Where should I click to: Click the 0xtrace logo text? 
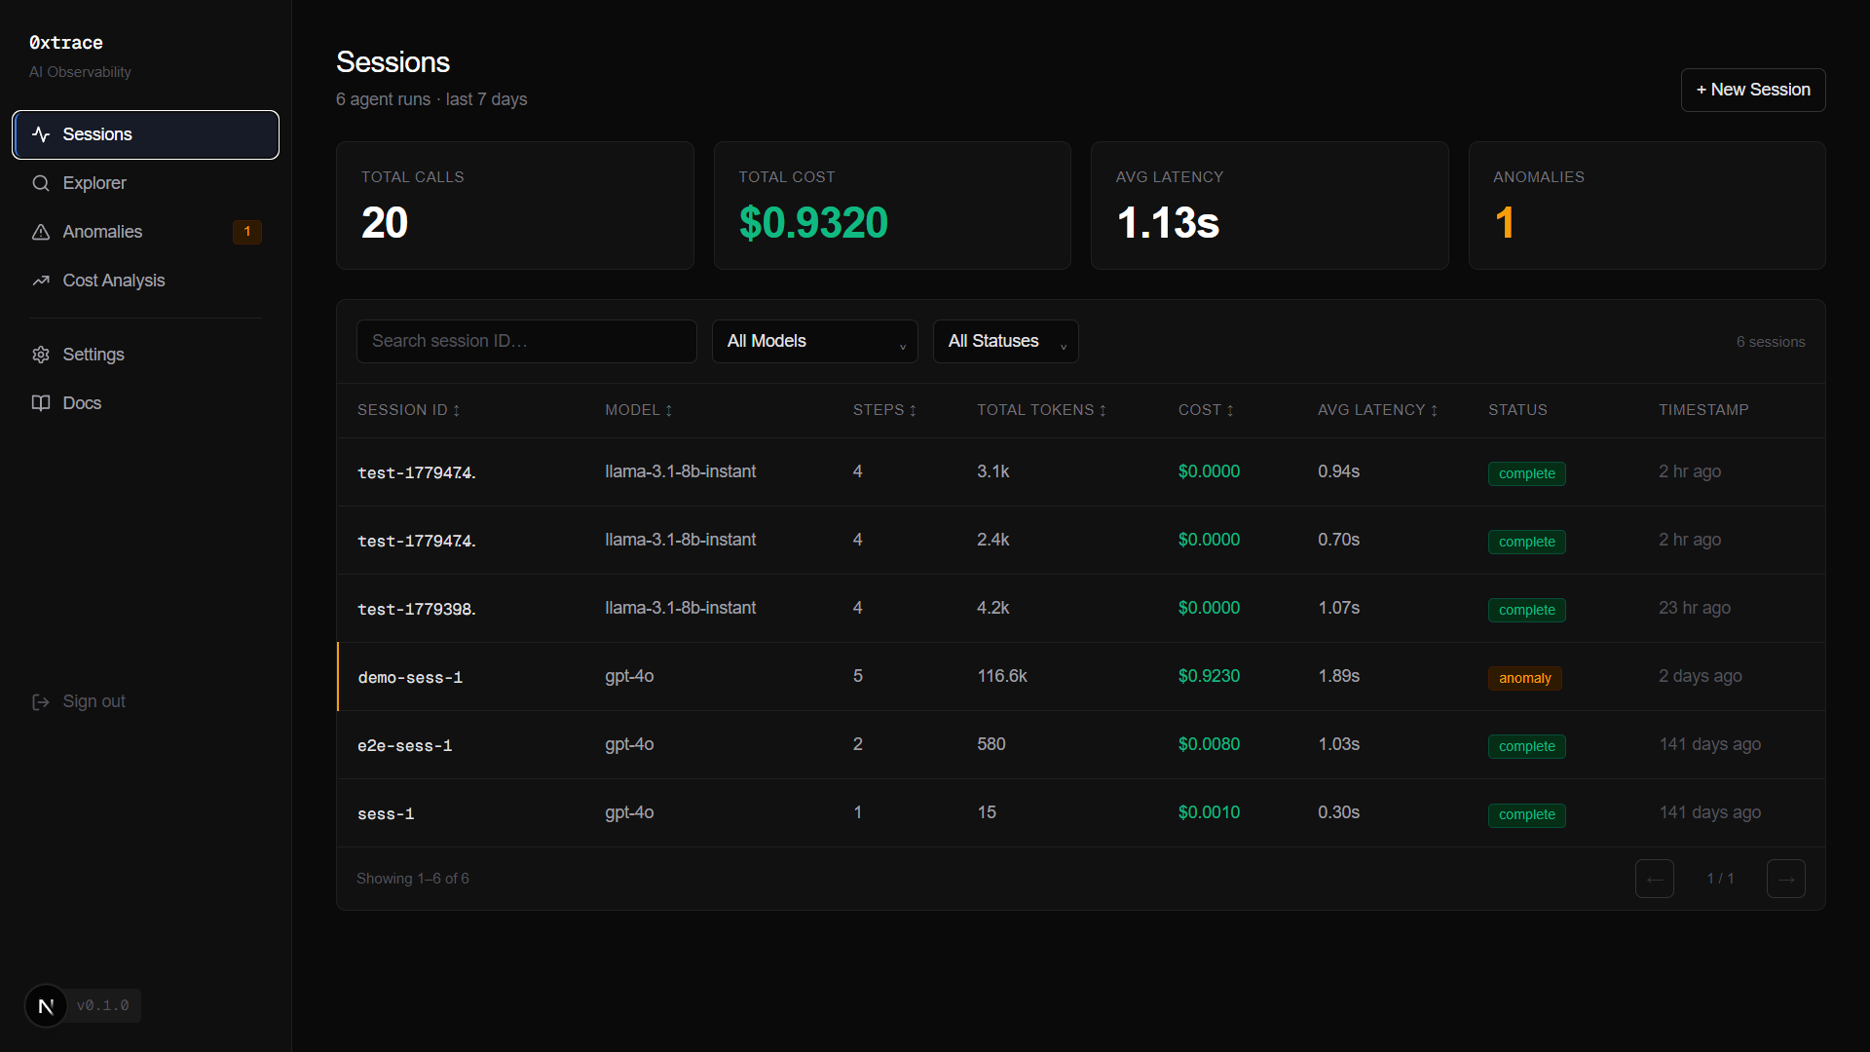click(66, 43)
